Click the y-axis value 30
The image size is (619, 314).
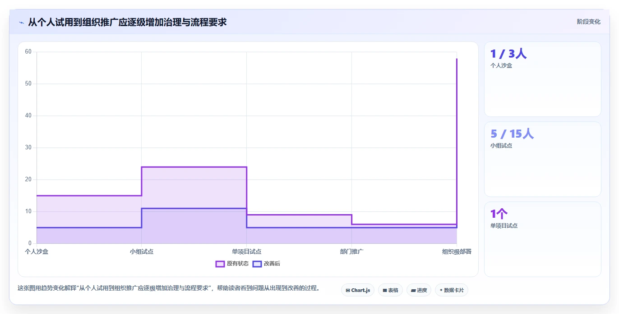click(x=28, y=148)
